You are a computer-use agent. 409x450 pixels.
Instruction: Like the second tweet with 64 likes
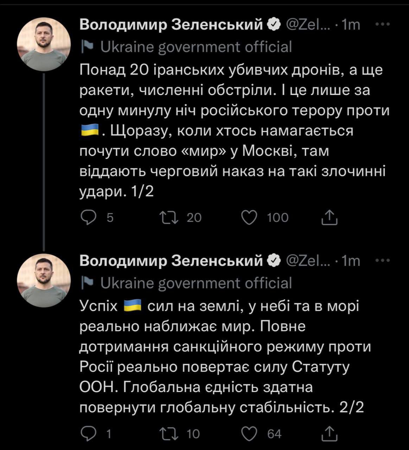250,433
